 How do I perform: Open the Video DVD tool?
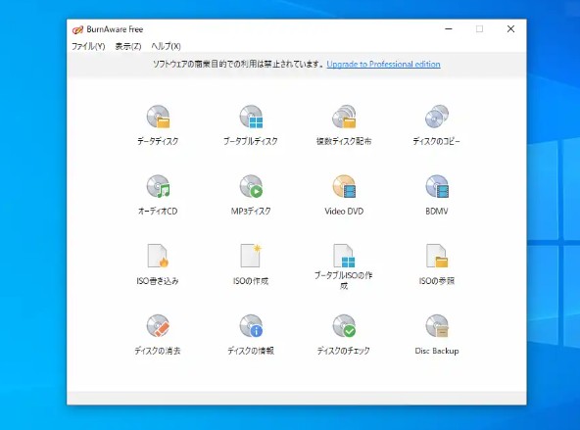pos(344,195)
